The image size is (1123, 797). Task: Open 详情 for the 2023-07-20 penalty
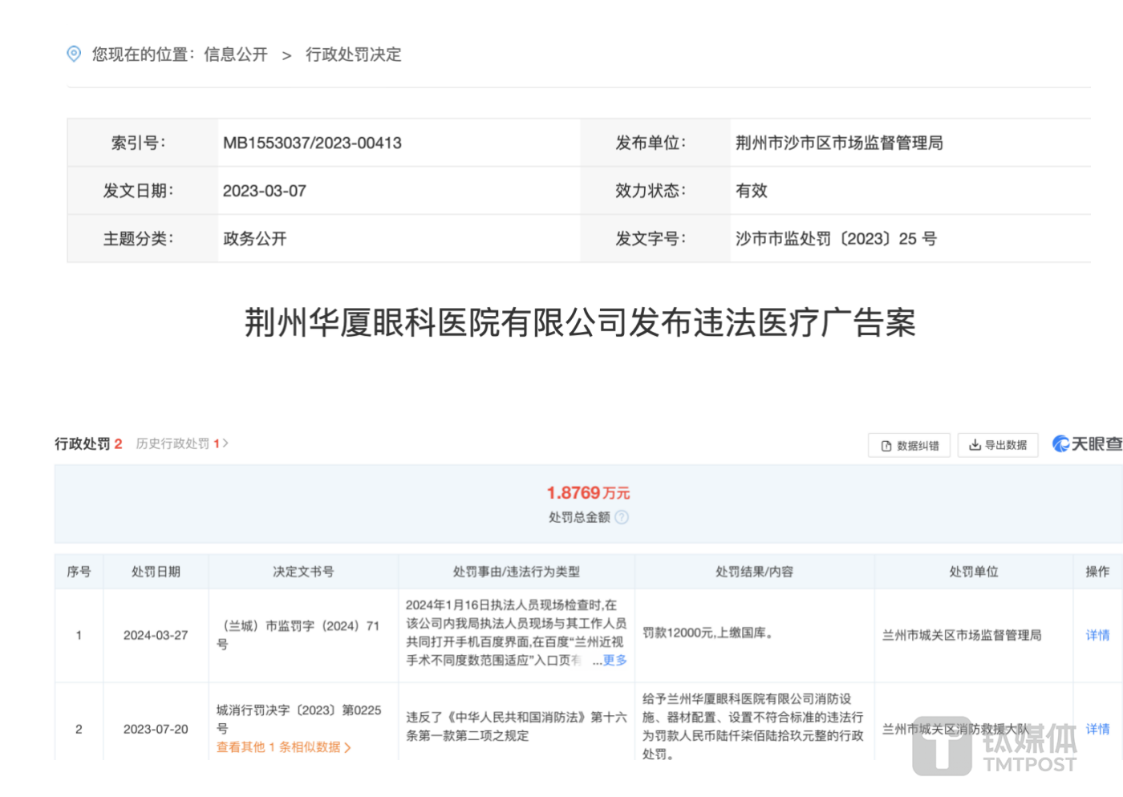click(x=1097, y=729)
